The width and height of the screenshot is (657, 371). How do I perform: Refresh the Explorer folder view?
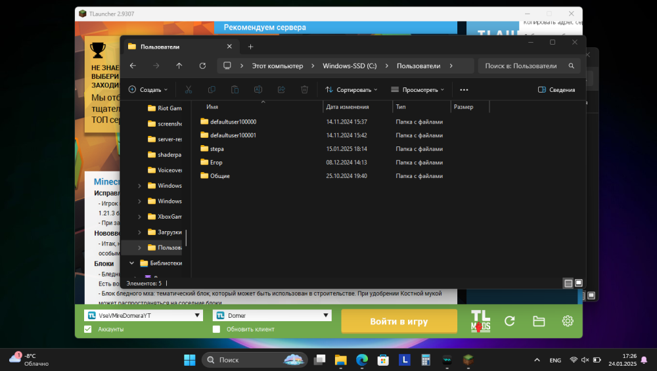202,66
